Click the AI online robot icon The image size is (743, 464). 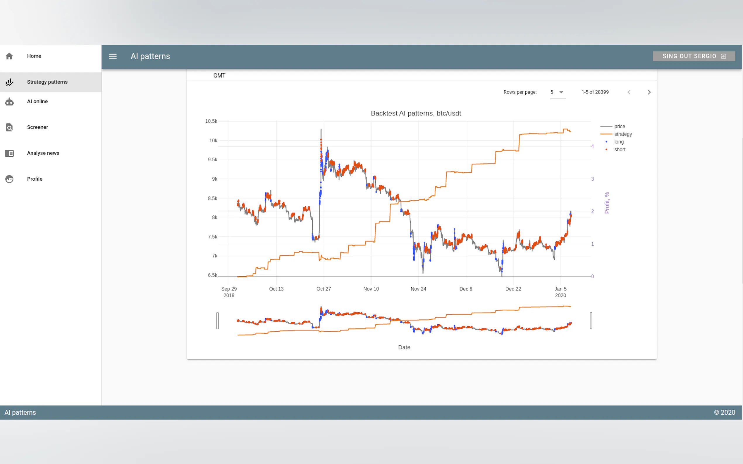9,102
